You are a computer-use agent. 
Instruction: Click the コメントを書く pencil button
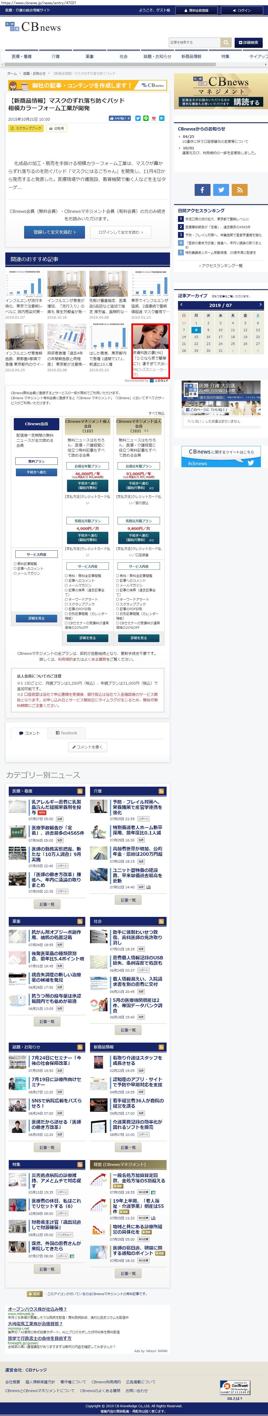[88, 747]
